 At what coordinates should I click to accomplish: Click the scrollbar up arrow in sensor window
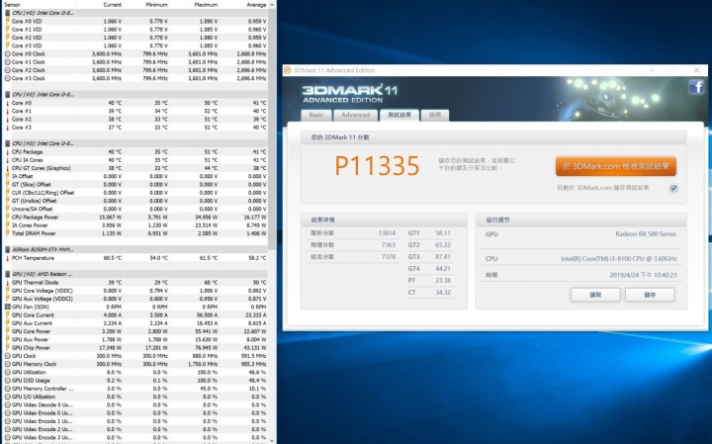pos(272,5)
